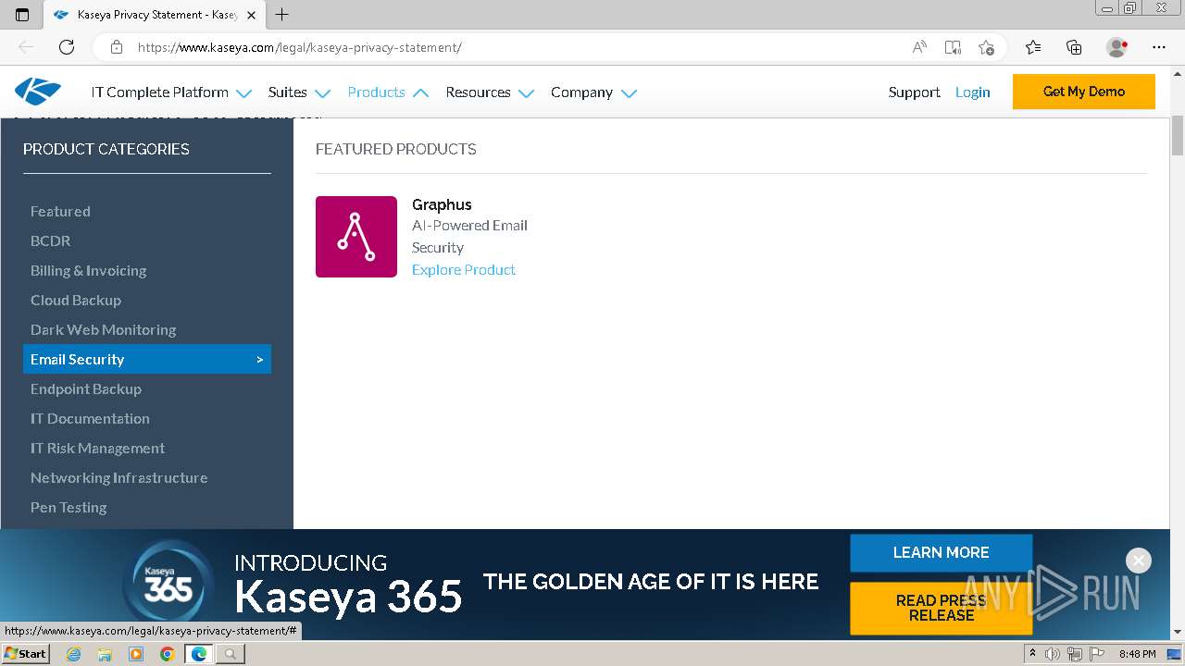Click the clock showing 8:48 PM
1185x666 pixels.
pos(1137,654)
